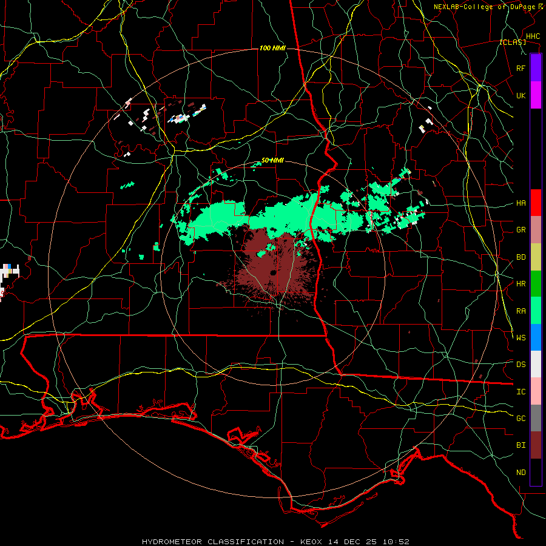Click the 50 NMI range ring label
Image resolution: width=546 pixels, height=546 pixels.
[x=272, y=161]
